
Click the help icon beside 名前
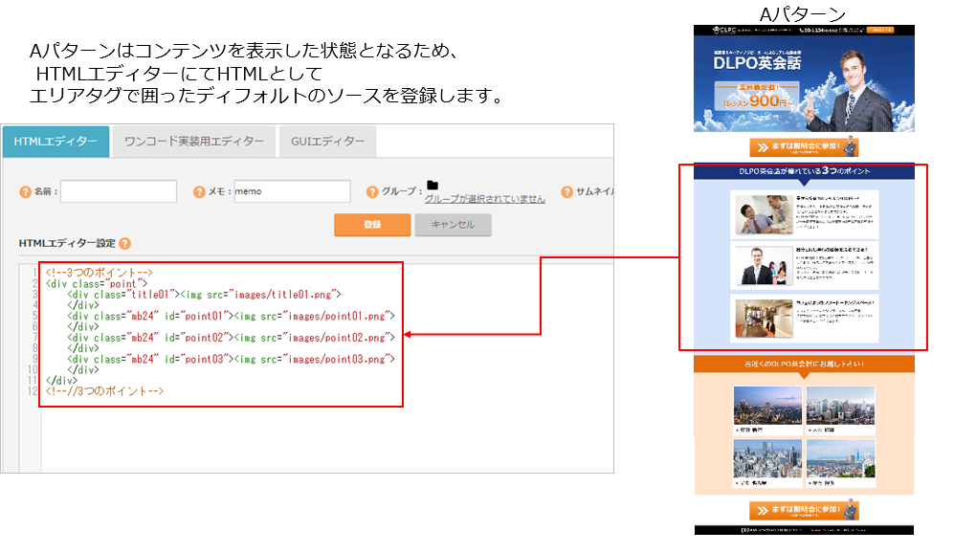point(25,191)
